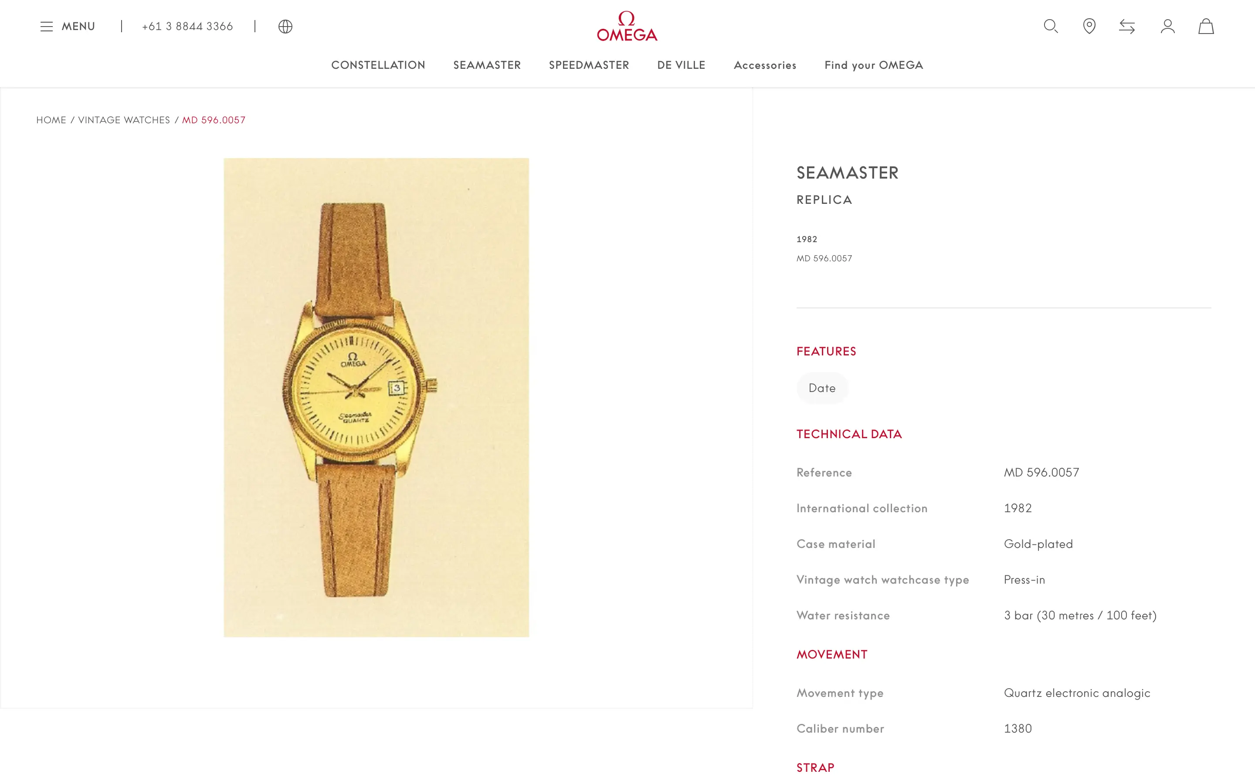The image size is (1255, 784).
Task: Click the compare arrows icon
Action: pyautogui.click(x=1127, y=27)
